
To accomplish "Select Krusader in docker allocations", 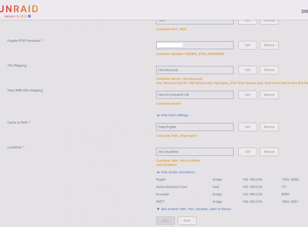I will click(163, 194).
